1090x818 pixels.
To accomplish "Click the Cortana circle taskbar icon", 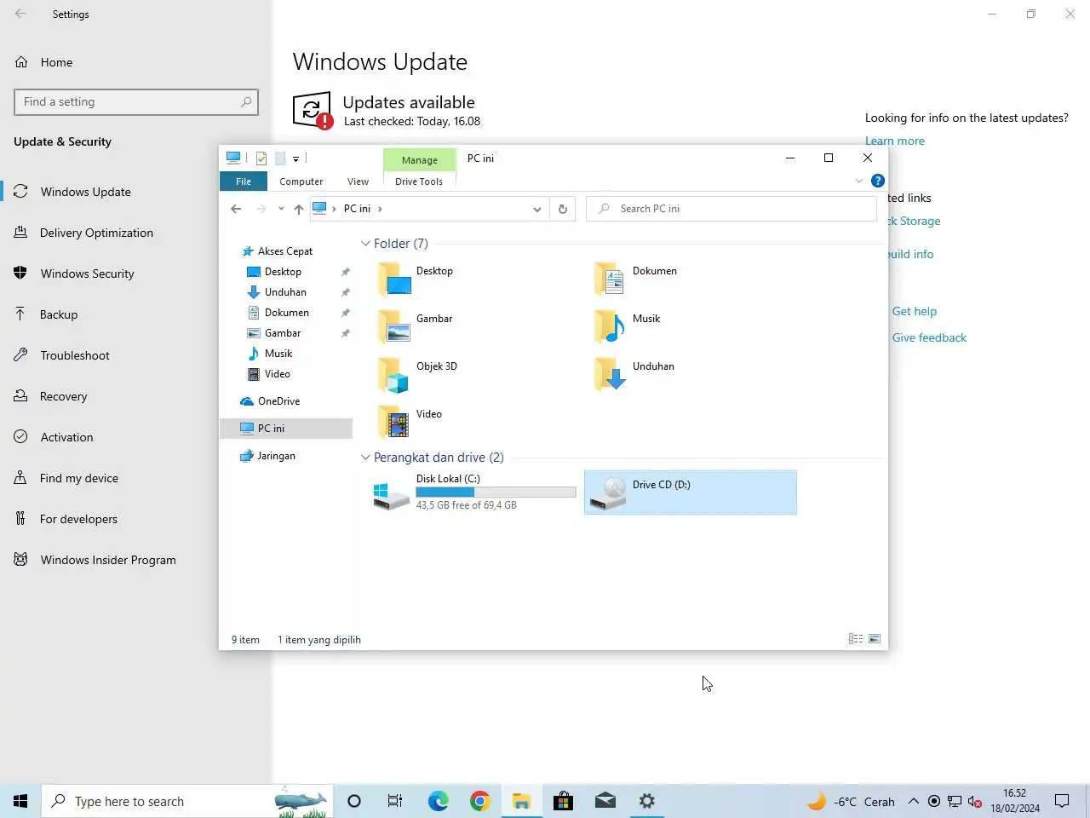I will (x=354, y=801).
